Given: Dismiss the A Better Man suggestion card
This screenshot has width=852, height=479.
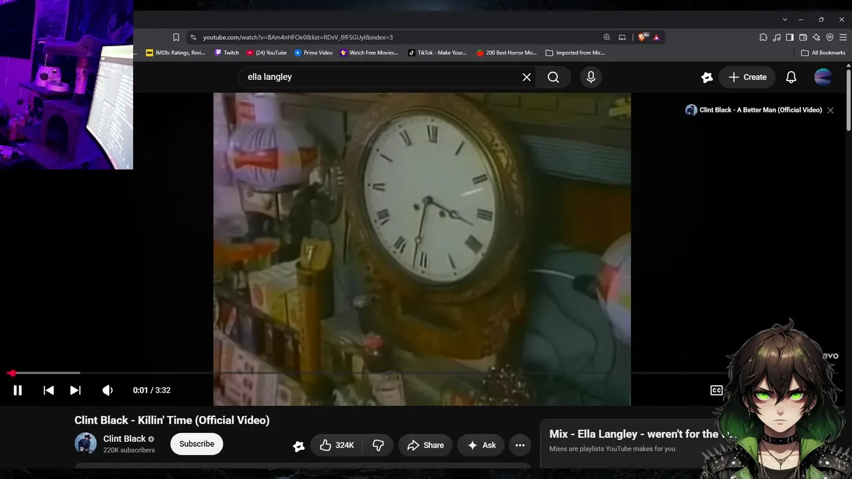Looking at the screenshot, I should [830, 110].
